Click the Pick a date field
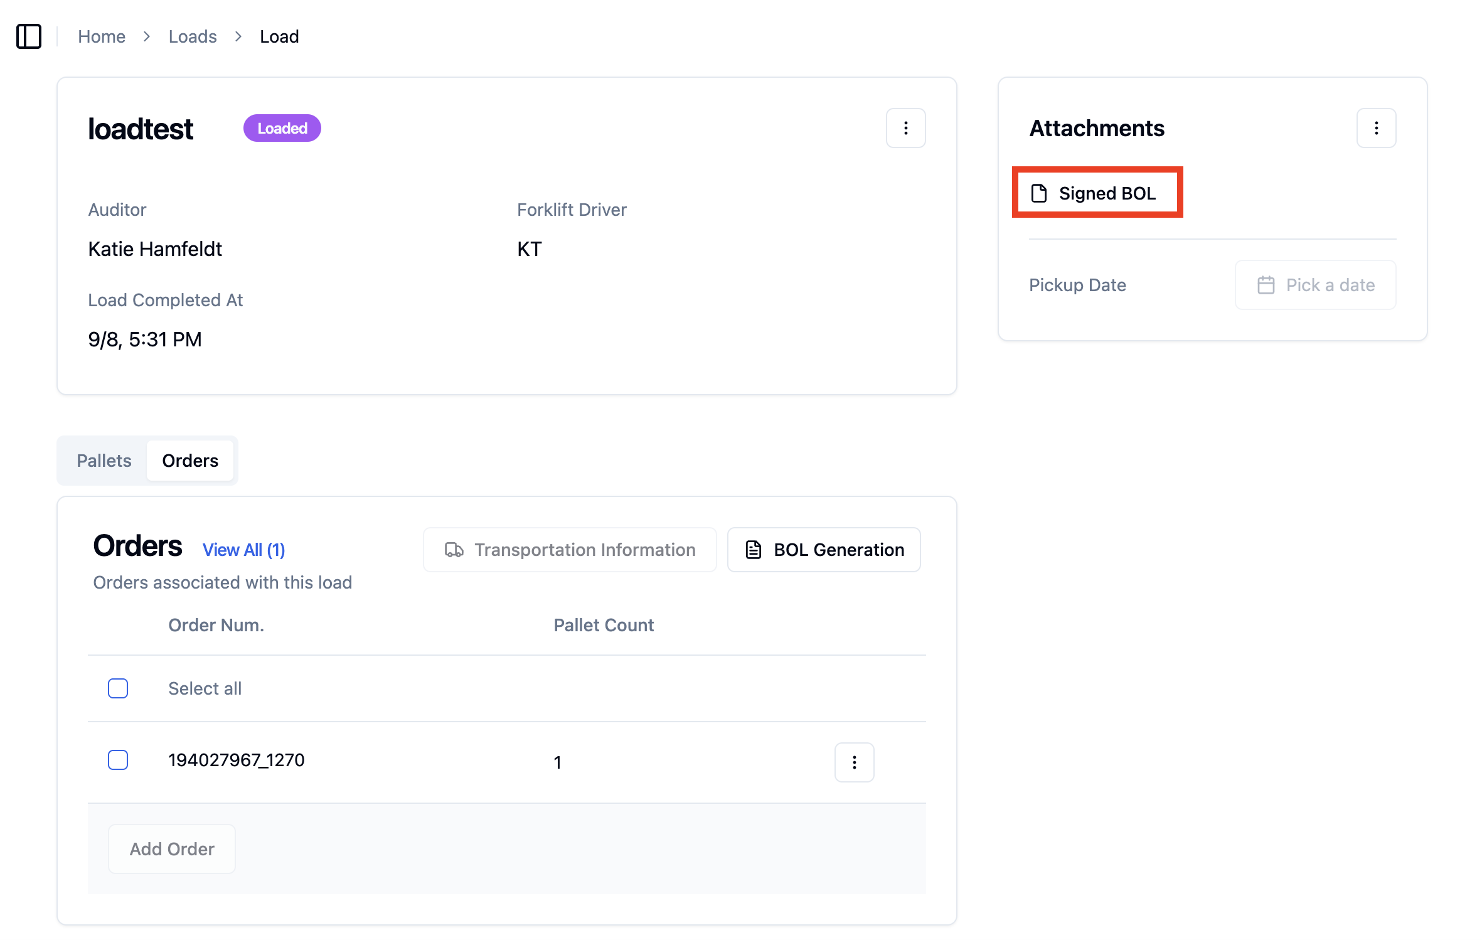Image resolution: width=1482 pixels, height=940 pixels. 1315,285
